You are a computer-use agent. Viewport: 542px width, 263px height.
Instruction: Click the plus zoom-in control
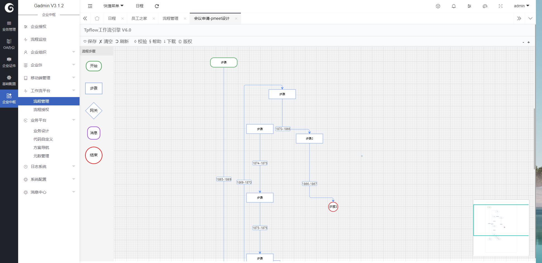(528, 42)
